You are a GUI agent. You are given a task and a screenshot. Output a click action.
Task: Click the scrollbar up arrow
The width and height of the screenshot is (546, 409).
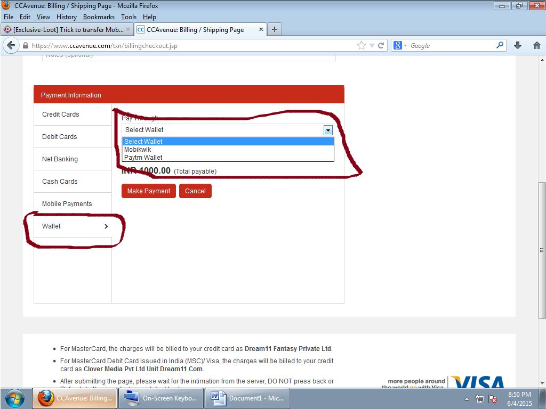[x=542, y=60]
